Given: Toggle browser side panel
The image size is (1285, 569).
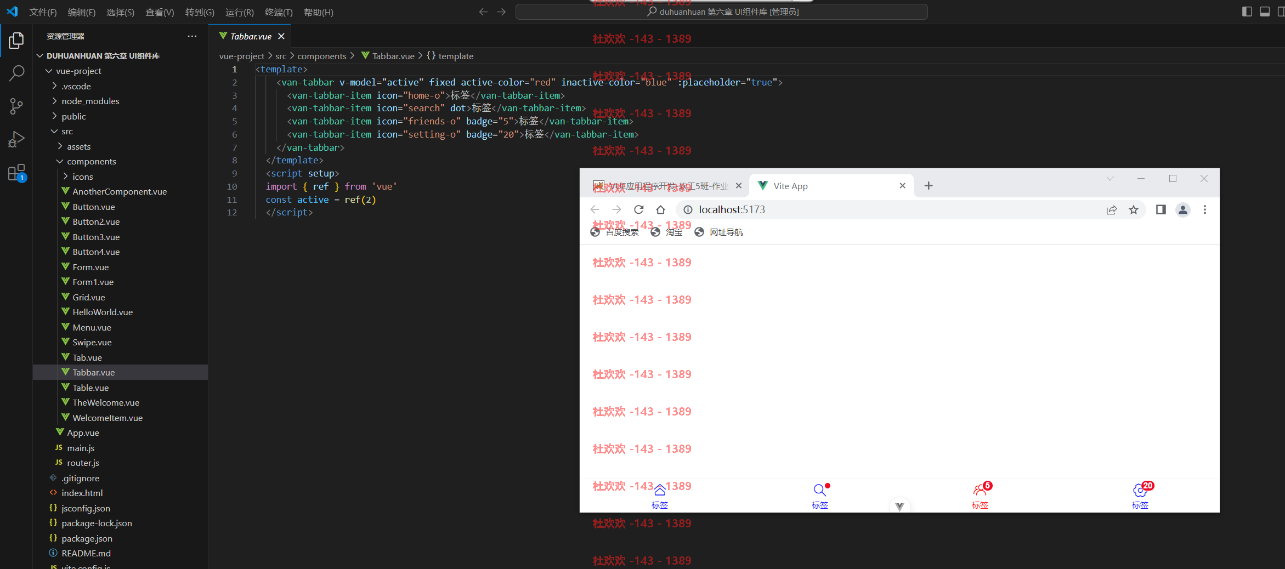Looking at the screenshot, I should [1161, 209].
